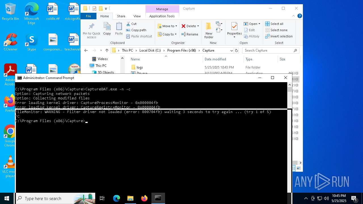Image resolution: width=363 pixels, height=204 pixels.
Task: Click Local Disk (C:) breadcrumb
Action: pyautogui.click(x=150, y=50)
